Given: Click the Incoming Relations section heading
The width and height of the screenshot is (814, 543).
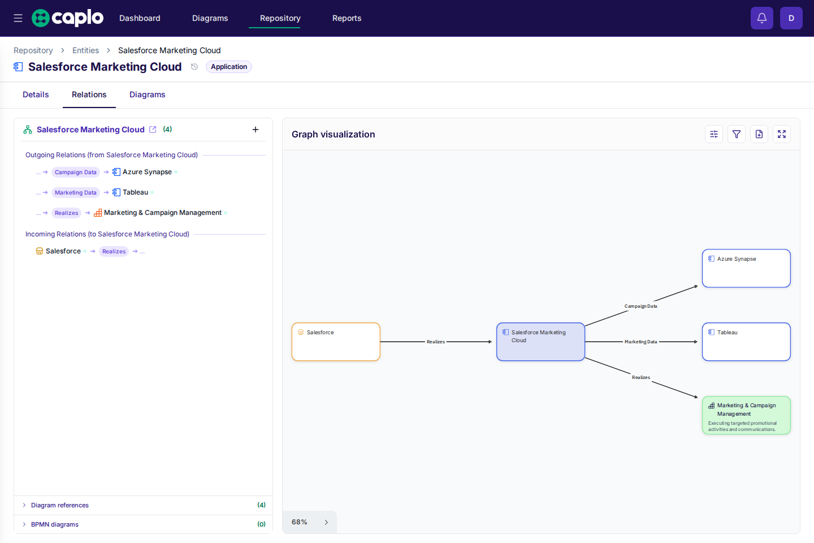Looking at the screenshot, I should 107,234.
